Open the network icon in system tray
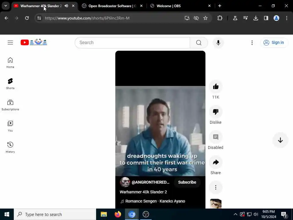 pos(249,214)
